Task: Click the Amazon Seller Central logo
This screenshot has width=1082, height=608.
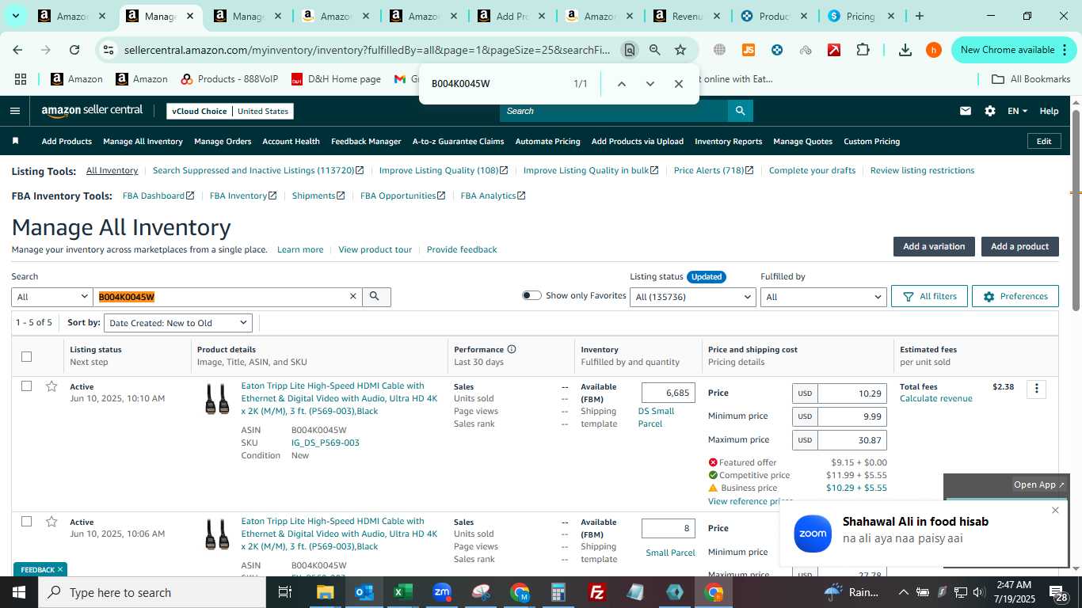Action: tap(92, 111)
